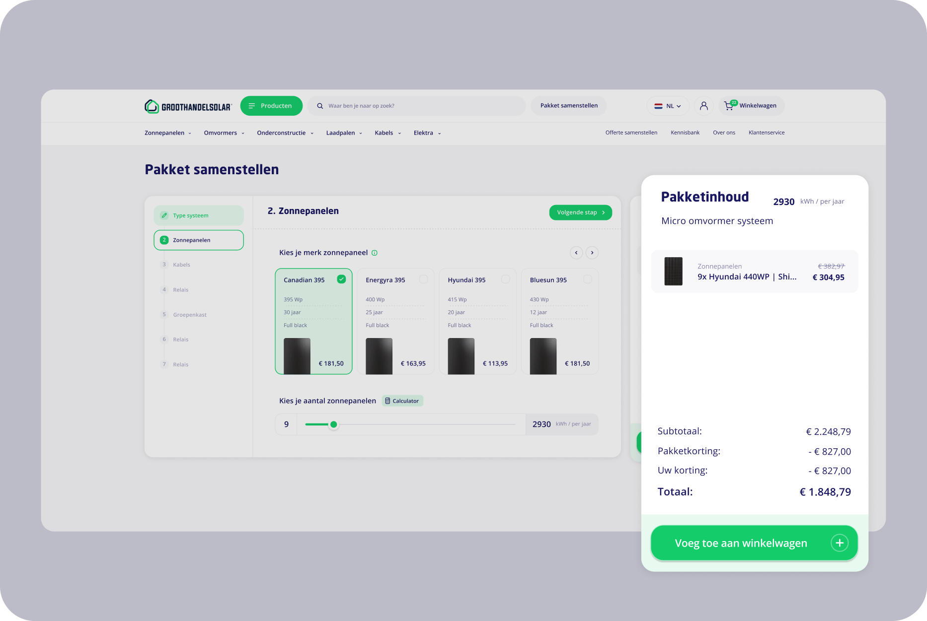Open the Type systeem step
Image resolution: width=927 pixels, height=621 pixels.
click(x=199, y=215)
